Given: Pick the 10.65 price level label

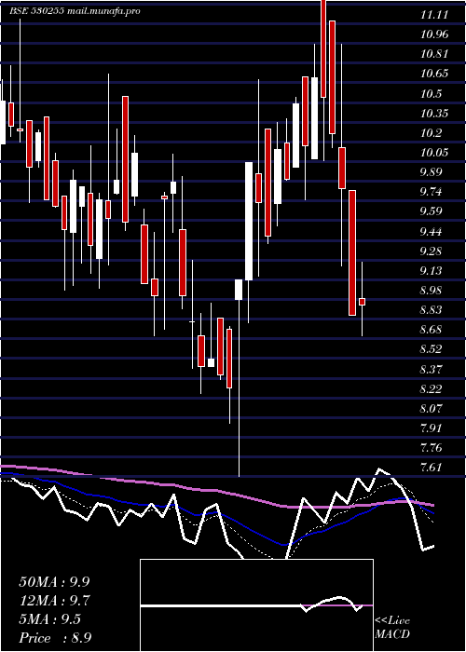Looking at the screenshot, I should pyautogui.click(x=434, y=74).
